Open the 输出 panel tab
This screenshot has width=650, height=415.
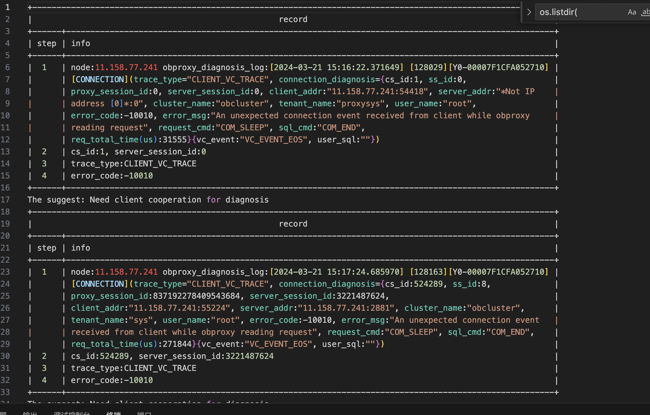30,413
